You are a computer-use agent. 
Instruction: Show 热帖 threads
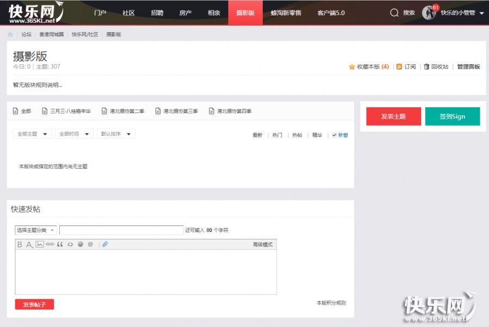coord(297,135)
